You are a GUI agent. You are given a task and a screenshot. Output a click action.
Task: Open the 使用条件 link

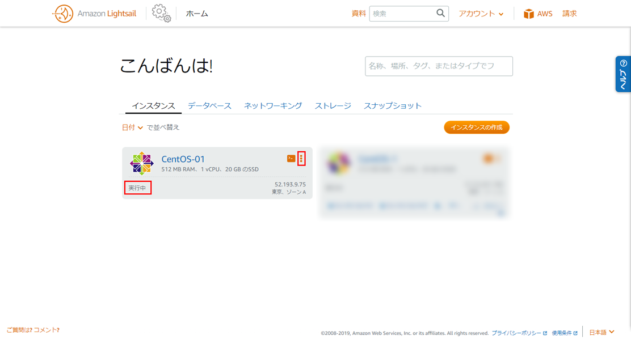tap(565, 333)
